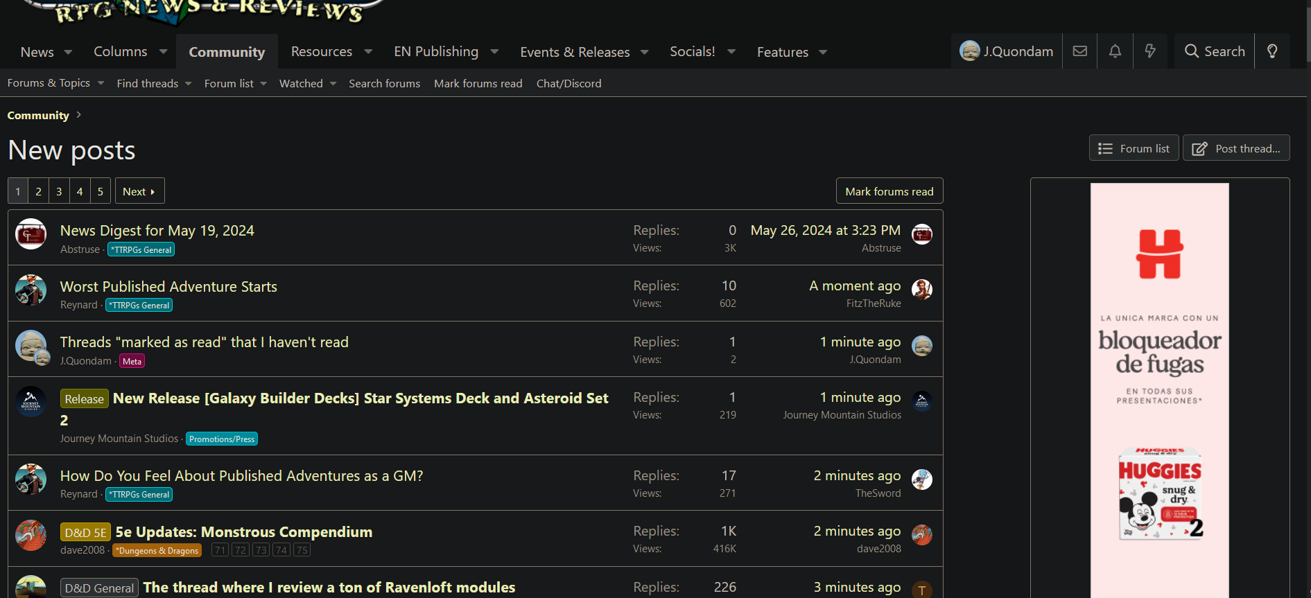Open J.Quondam account avatar menu
Image resolution: width=1311 pixels, height=598 pixels.
point(1006,51)
